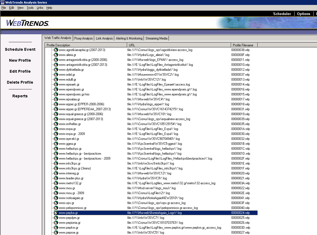Sort by the Profile Description column header
The width and height of the screenshot is (317, 235).
(x=86, y=45)
